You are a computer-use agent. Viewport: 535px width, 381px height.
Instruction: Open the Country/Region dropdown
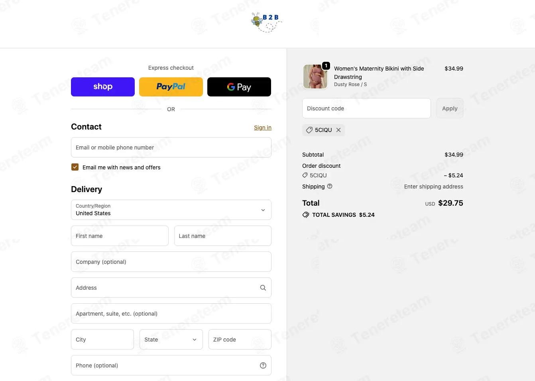pyautogui.click(x=171, y=210)
